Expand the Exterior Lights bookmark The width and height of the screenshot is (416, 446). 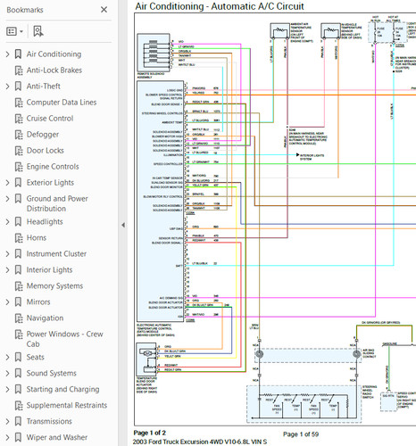[x=8, y=183]
